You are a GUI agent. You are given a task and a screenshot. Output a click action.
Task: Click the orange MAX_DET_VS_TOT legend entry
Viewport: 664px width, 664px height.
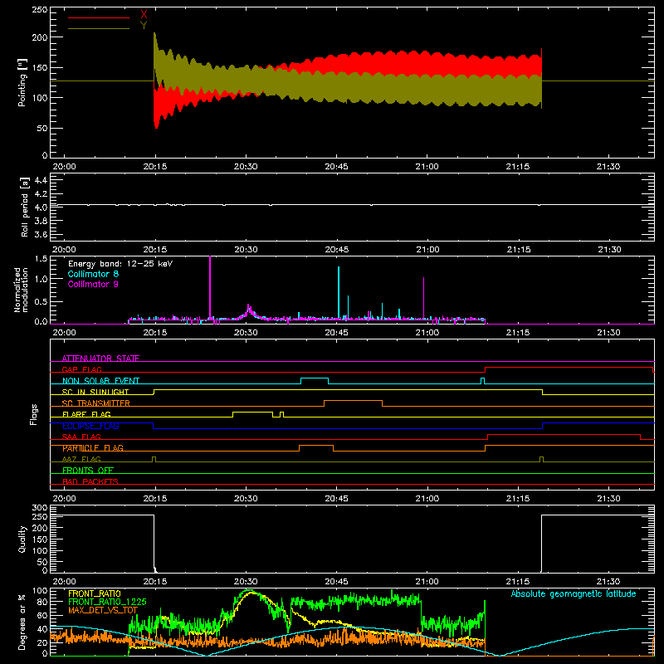(103, 610)
